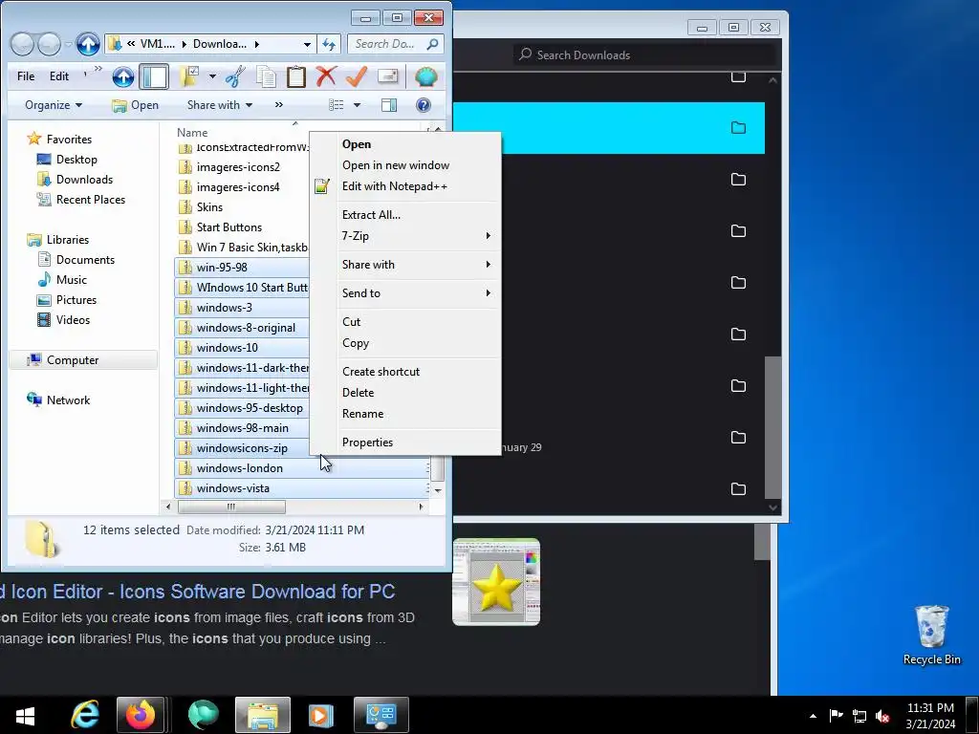Choose Create shortcut

point(405,372)
